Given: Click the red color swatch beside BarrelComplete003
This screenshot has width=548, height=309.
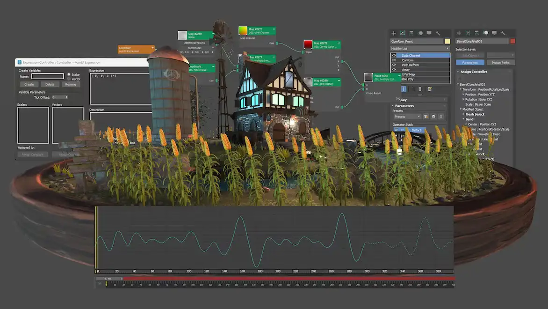Looking at the screenshot, I should pos(513,41).
